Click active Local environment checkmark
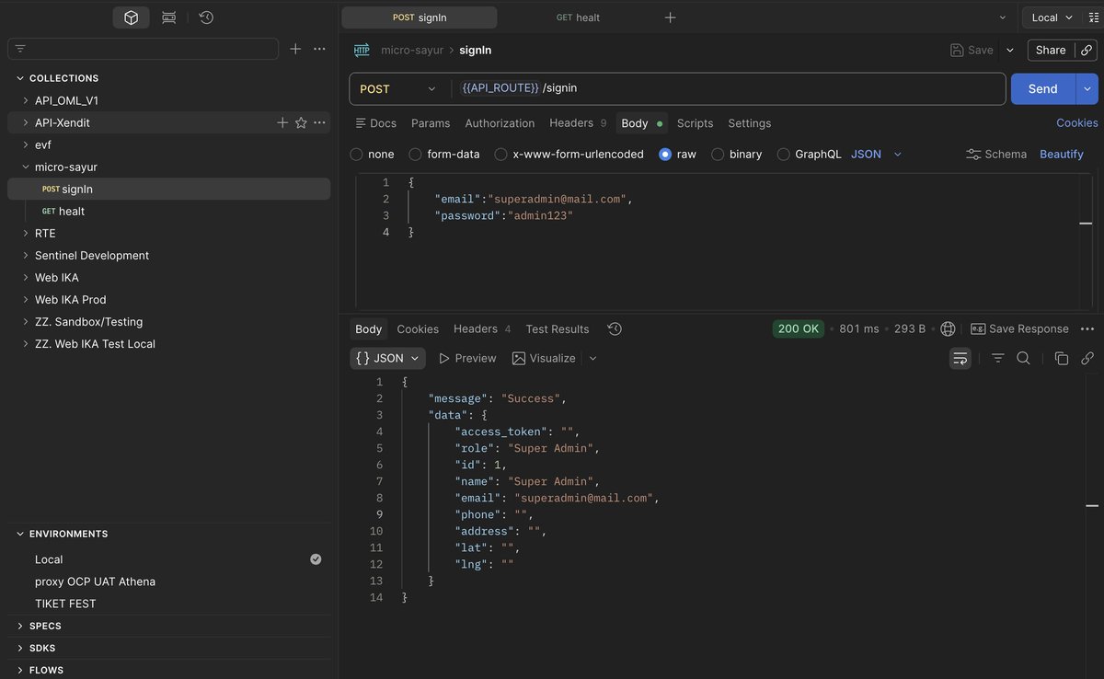This screenshot has width=1104, height=679. coord(316,559)
